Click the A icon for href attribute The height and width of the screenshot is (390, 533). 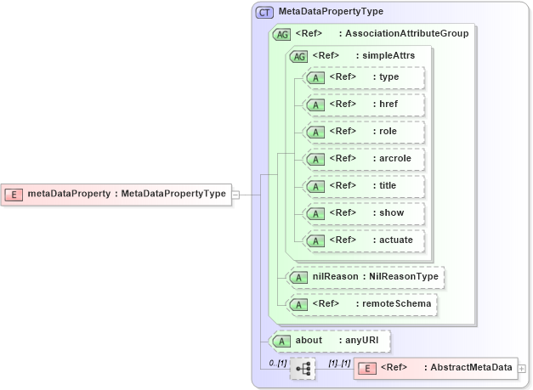tap(315, 105)
